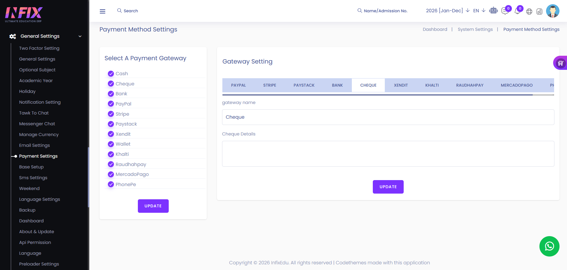Switch to the PAYPAL tab

pyautogui.click(x=239, y=85)
